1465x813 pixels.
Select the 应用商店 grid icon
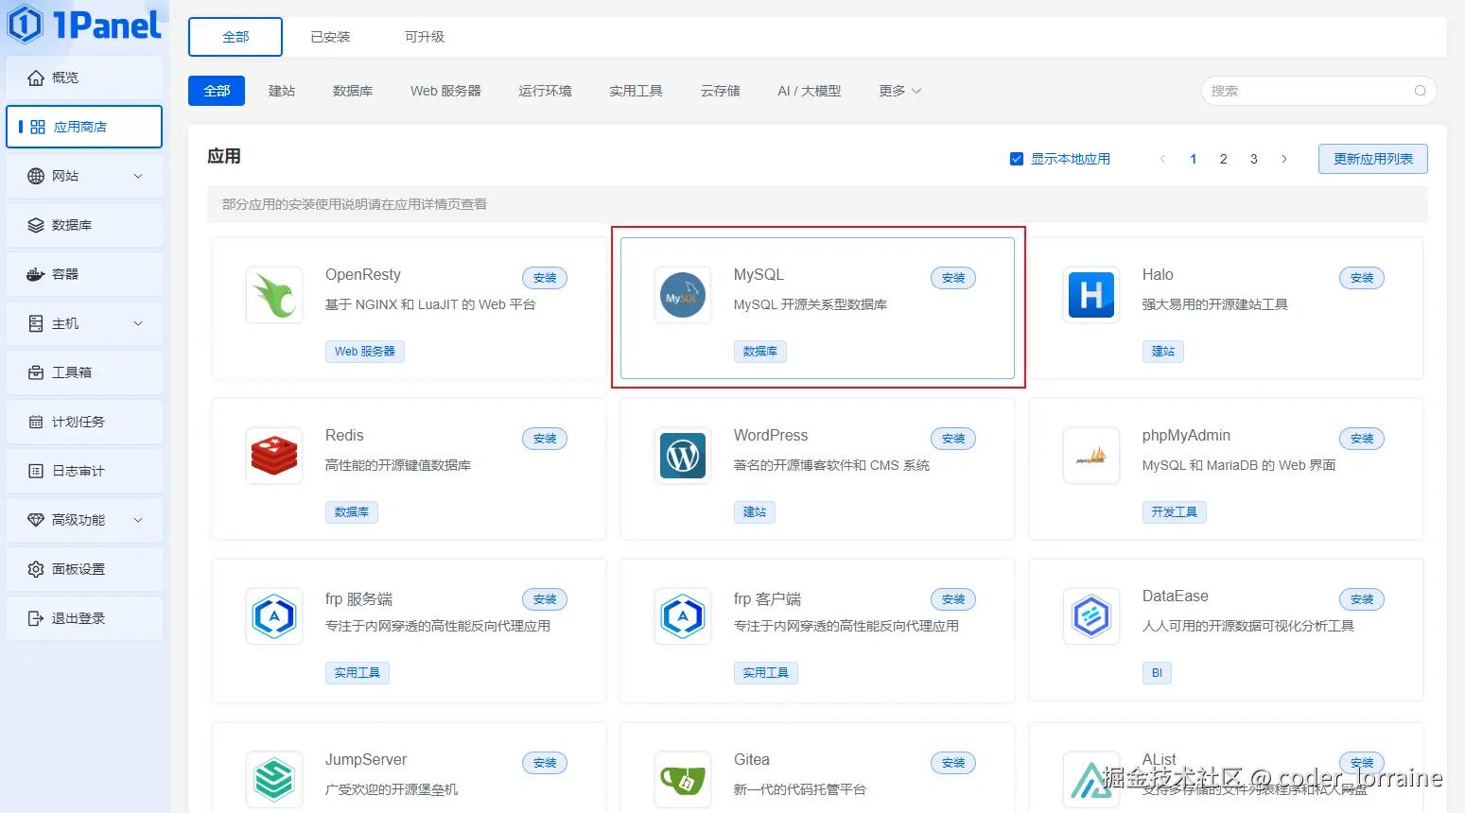pos(38,127)
